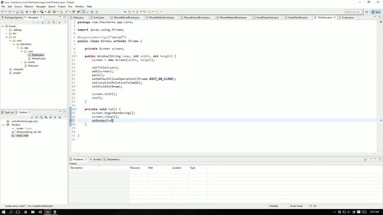This screenshot has width=383, height=215.
Task: Open the Project menu
Action: click(62, 7)
